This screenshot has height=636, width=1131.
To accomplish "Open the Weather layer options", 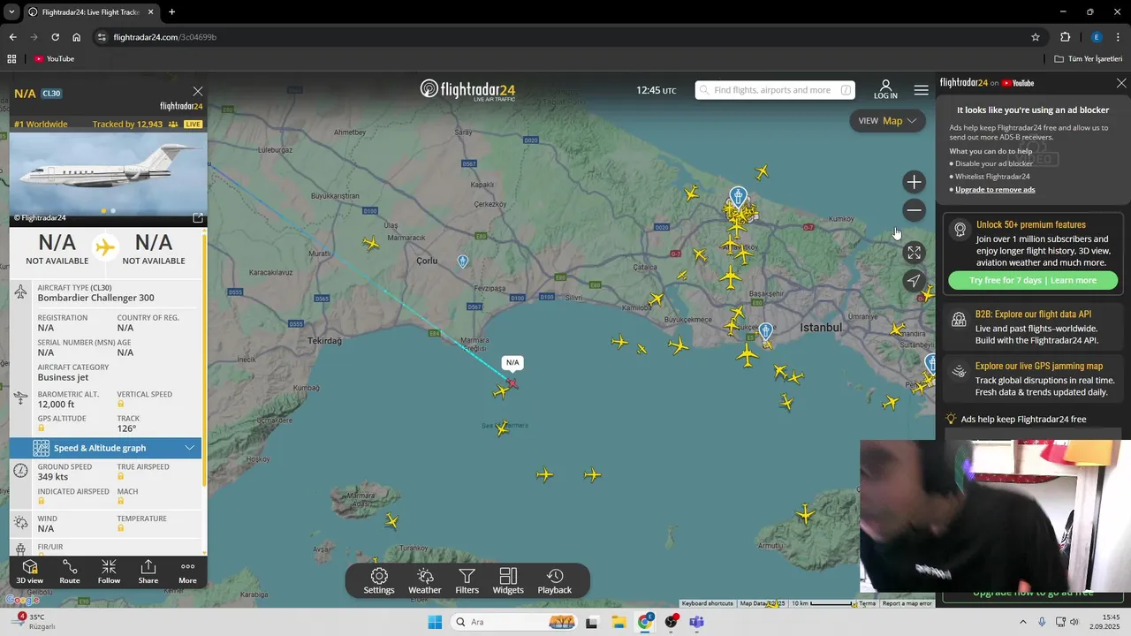I will pos(425,581).
